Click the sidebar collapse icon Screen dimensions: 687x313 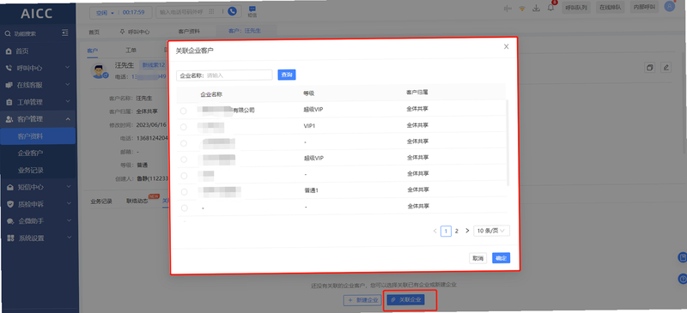[x=65, y=33]
